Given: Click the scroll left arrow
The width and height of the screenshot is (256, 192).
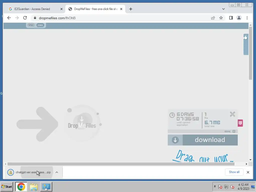Looking at the screenshot, I should (5, 164).
